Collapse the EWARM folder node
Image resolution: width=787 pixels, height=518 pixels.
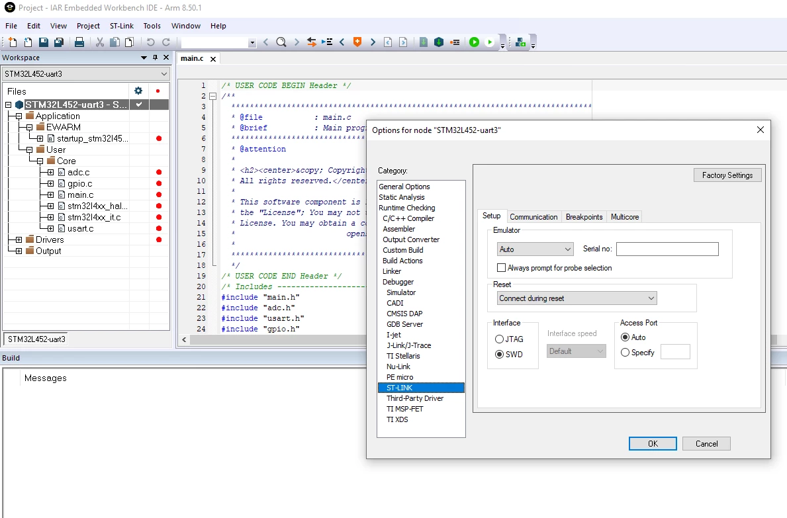[x=29, y=128]
